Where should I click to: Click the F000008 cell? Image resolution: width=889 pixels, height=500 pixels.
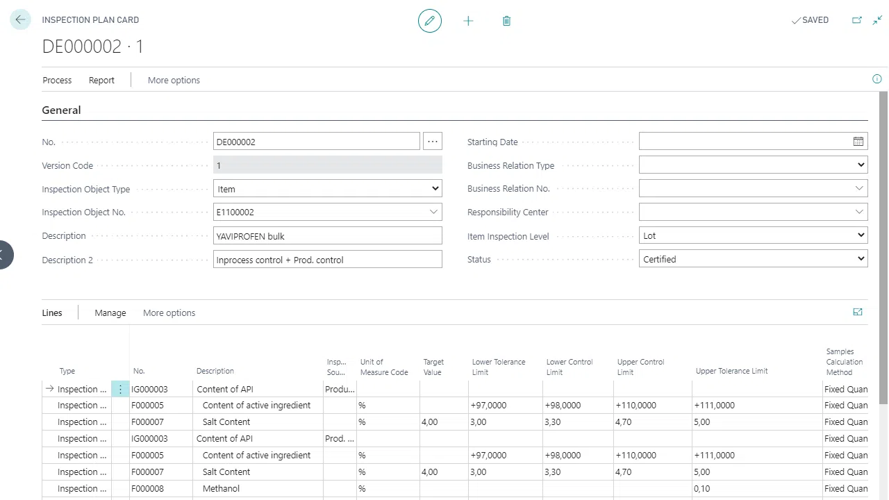[161, 489]
